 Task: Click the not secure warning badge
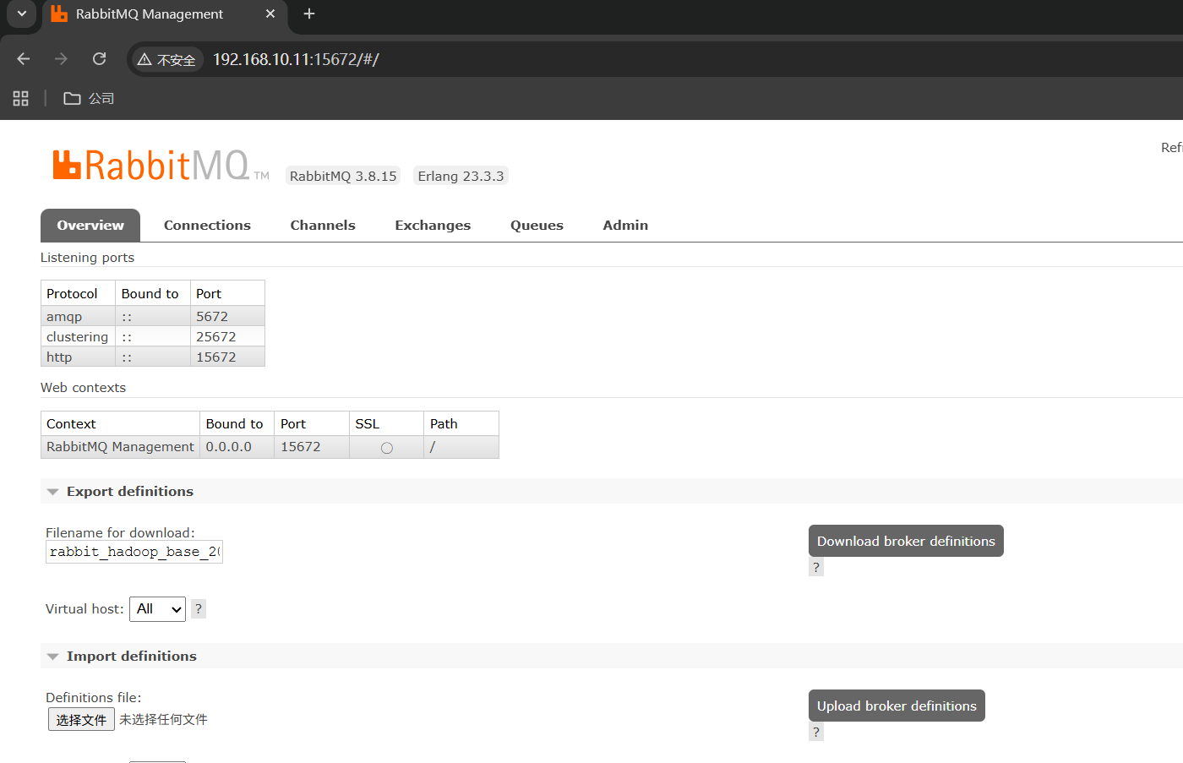point(167,59)
